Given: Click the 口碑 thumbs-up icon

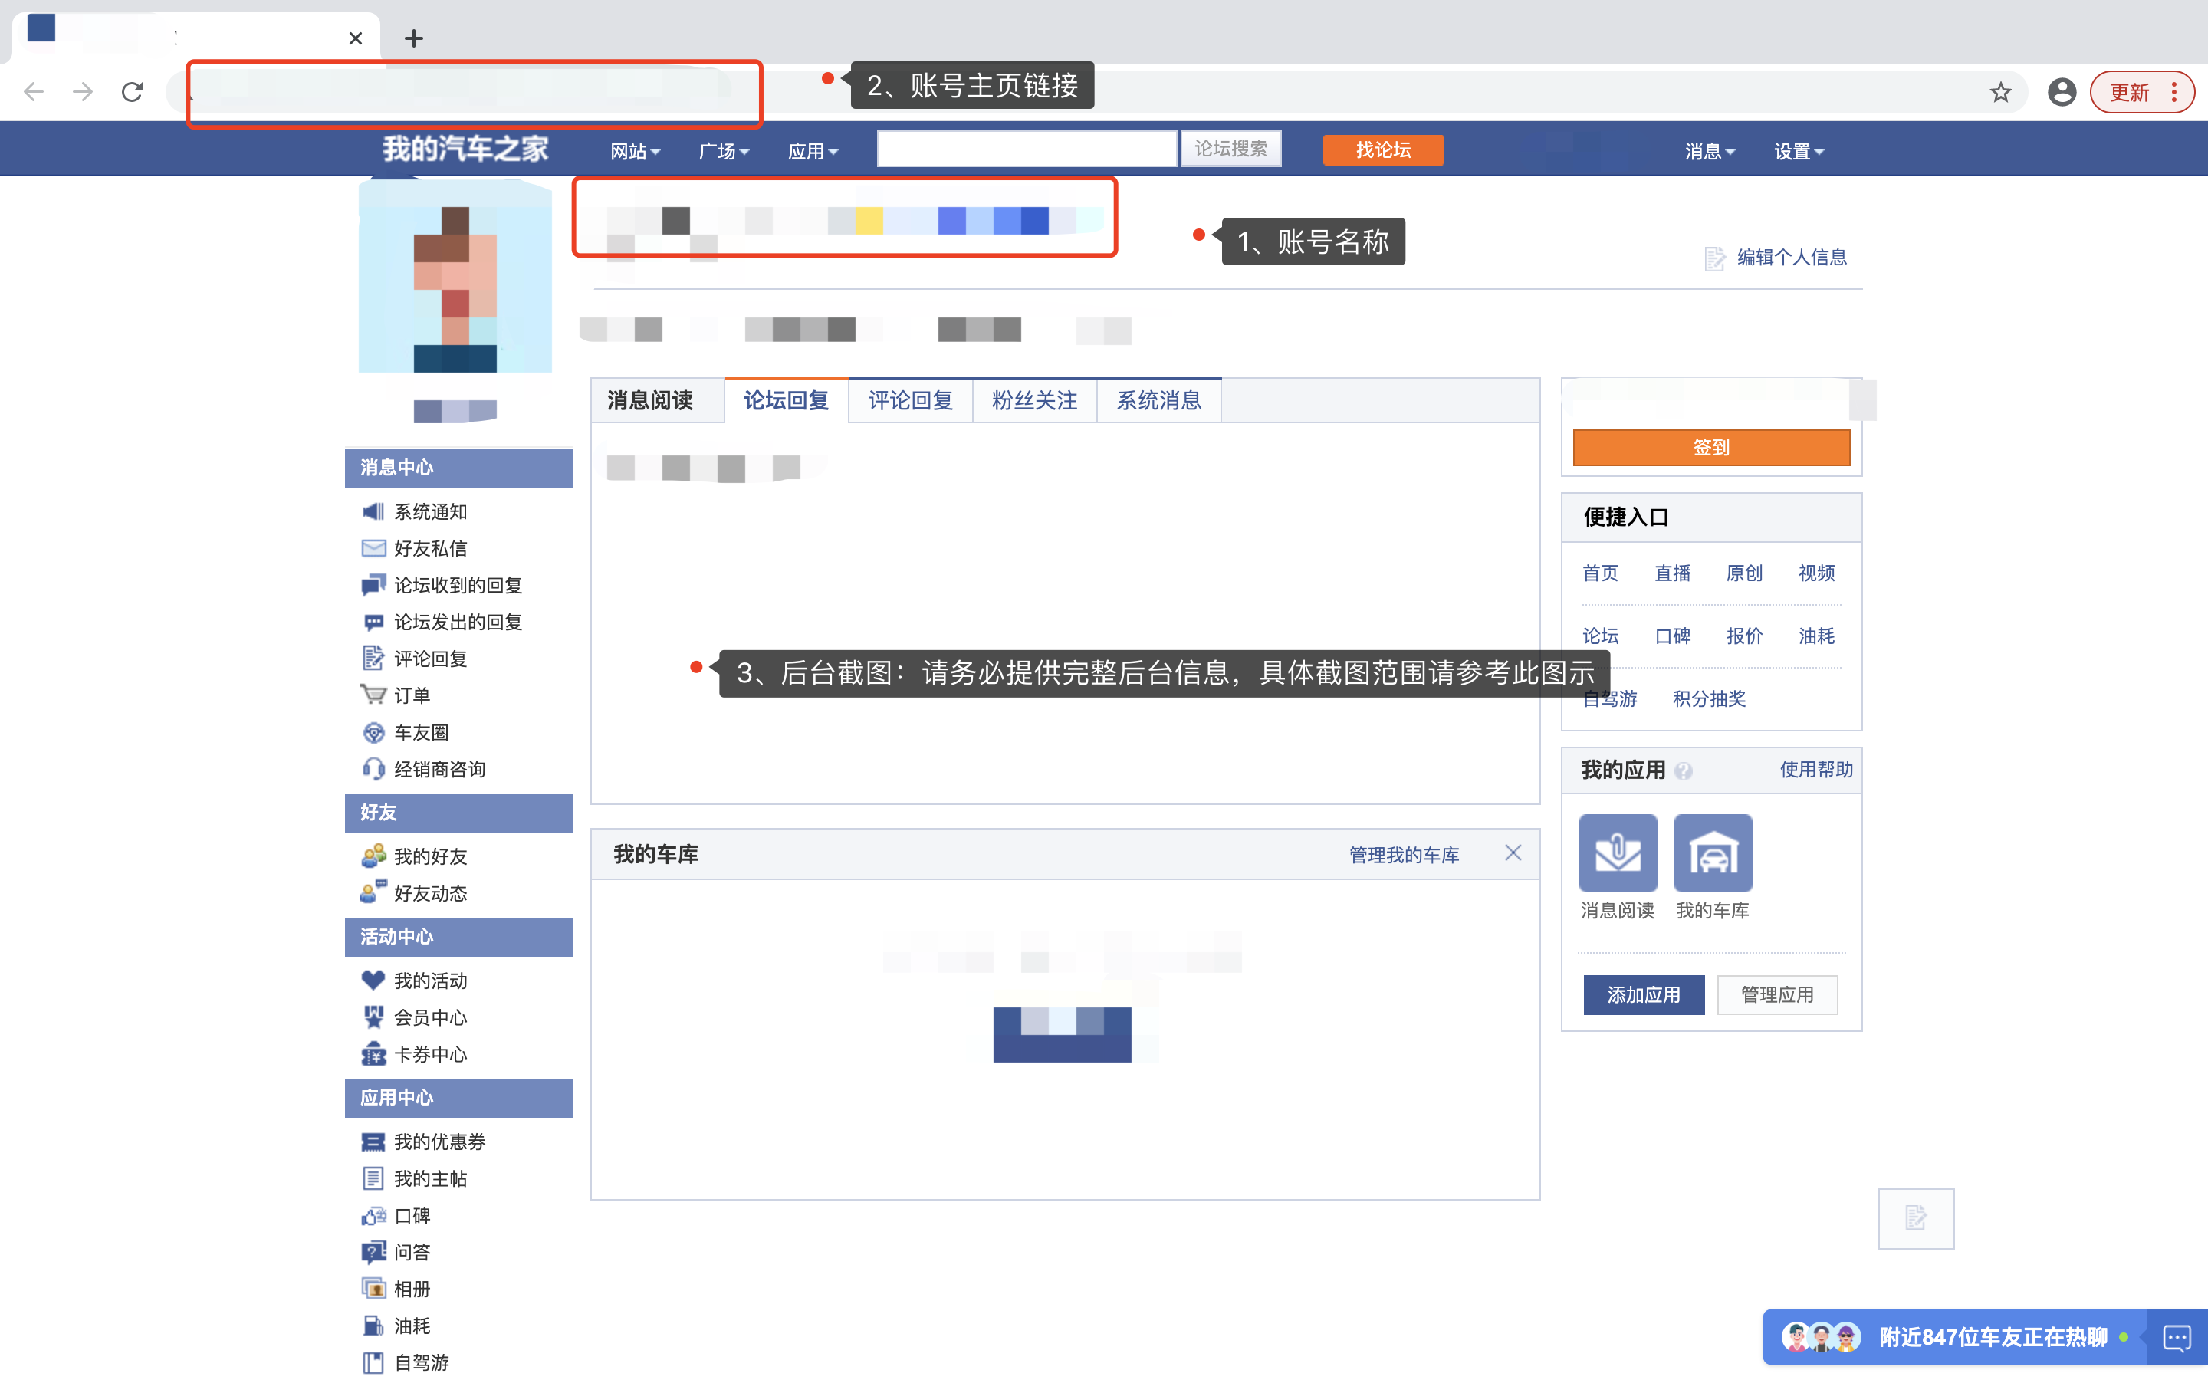Looking at the screenshot, I should click(x=373, y=1216).
